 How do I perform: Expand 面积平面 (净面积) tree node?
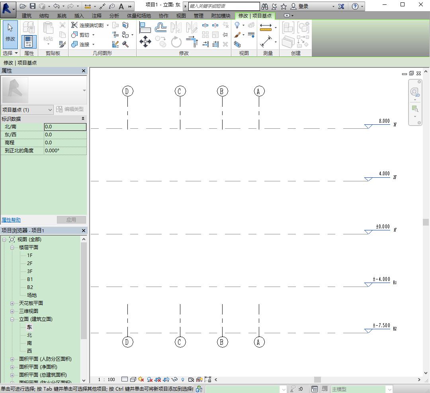point(12,367)
